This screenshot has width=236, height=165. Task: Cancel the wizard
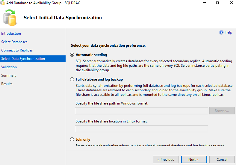click(x=222, y=159)
